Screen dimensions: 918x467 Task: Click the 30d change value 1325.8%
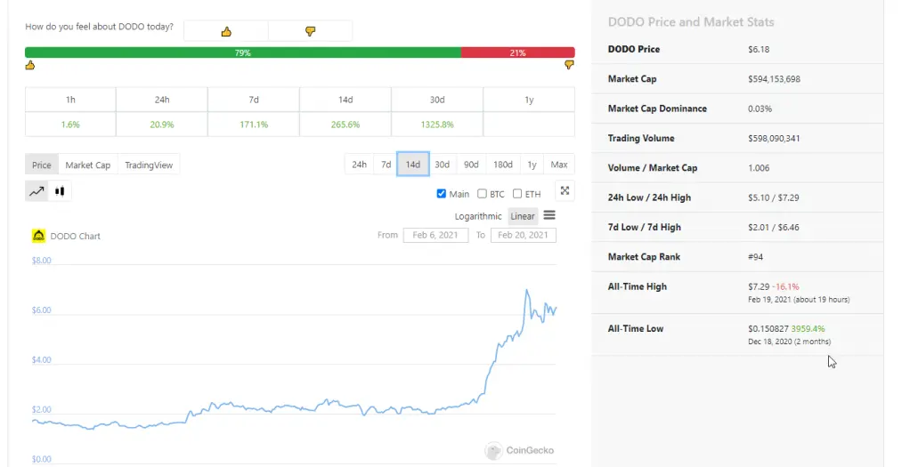[x=437, y=125]
